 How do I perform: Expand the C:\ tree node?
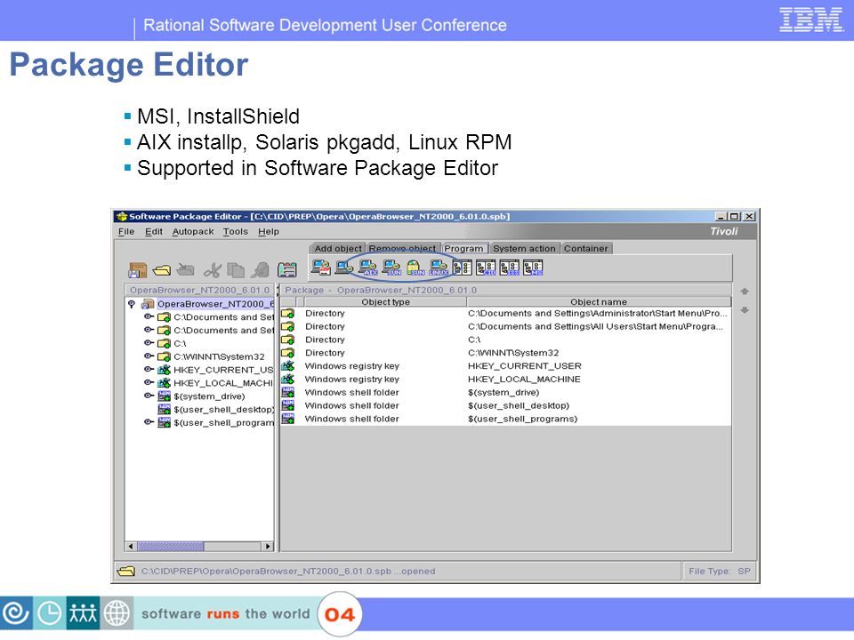coord(149,343)
